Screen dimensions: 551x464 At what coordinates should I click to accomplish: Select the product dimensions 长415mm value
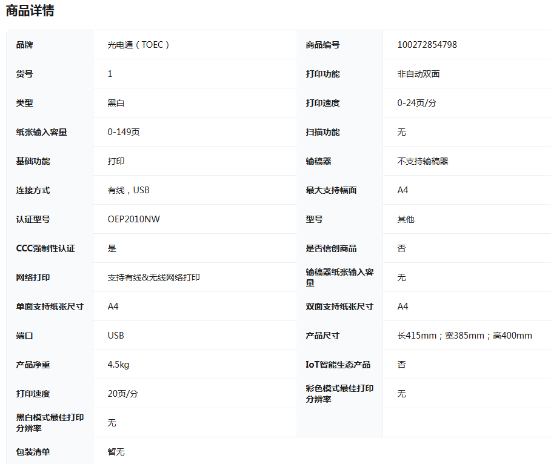click(x=464, y=336)
